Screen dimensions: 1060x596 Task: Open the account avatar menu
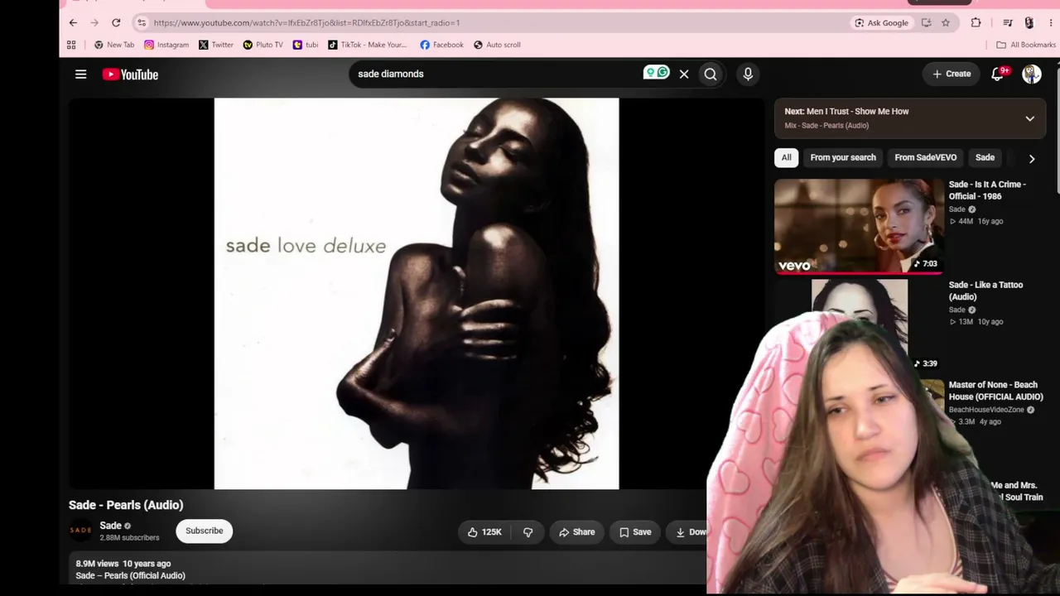1031,74
